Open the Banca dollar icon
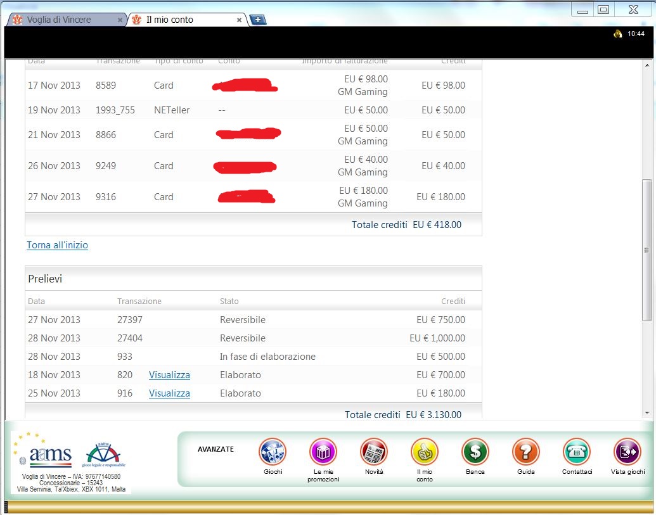Viewport: 656px width, 515px height. click(x=475, y=452)
